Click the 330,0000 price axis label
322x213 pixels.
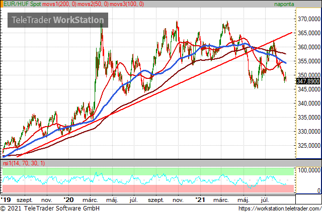pos(309,132)
